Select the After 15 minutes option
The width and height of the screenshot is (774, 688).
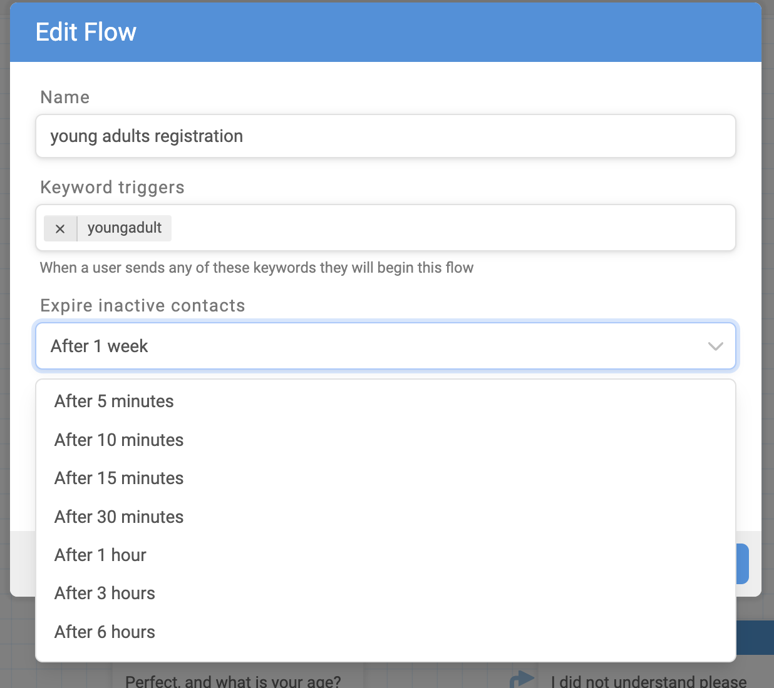pos(118,478)
